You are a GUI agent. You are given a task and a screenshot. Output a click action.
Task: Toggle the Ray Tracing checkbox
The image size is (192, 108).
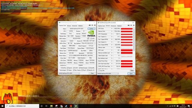(74, 70)
